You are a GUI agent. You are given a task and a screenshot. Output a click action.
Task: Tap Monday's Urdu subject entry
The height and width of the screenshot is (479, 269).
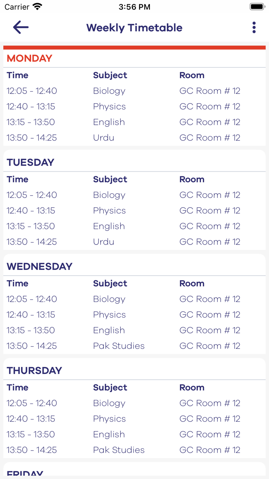click(x=103, y=137)
